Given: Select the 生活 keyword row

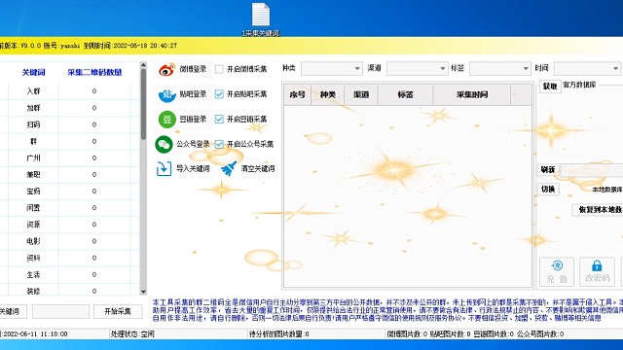Looking at the screenshot, I should [x=69, y=274].
